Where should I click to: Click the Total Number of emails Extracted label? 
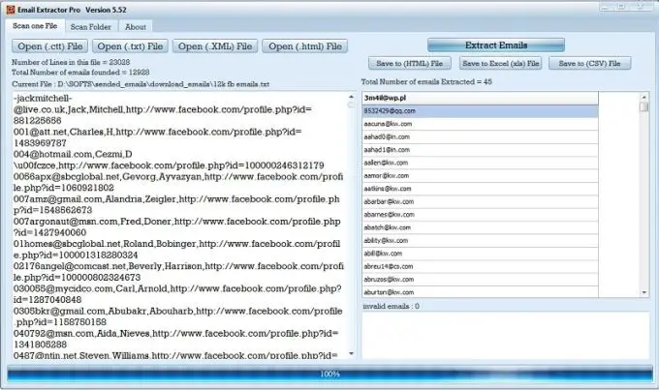coord(426,82)
